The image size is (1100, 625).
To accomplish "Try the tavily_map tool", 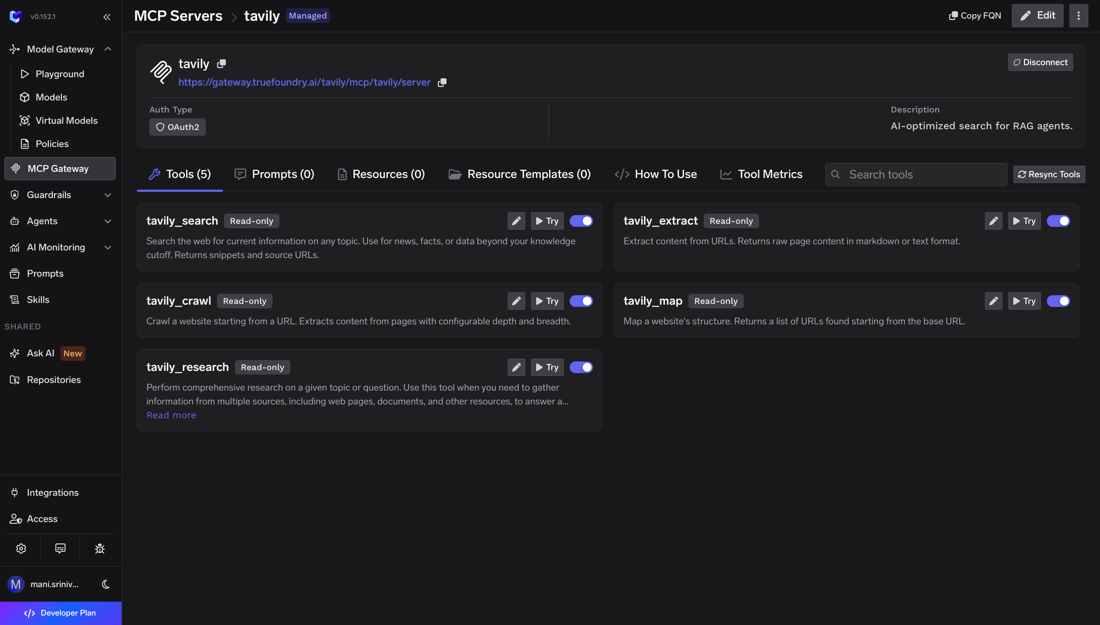I will 1024,301.
